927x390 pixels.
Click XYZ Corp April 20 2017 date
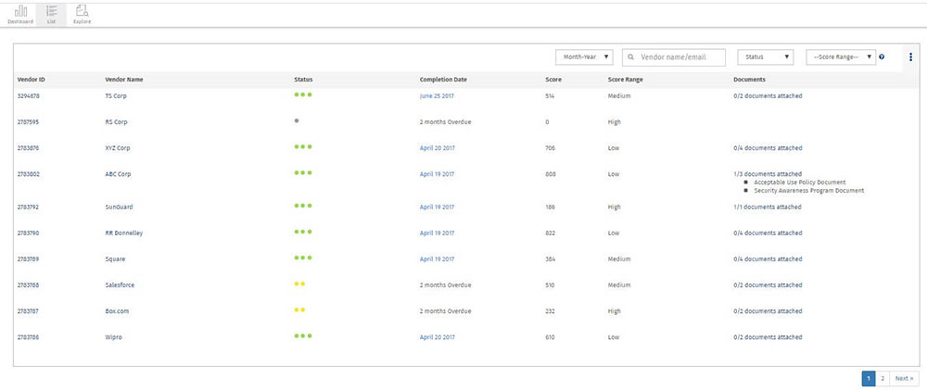[437, 148]
